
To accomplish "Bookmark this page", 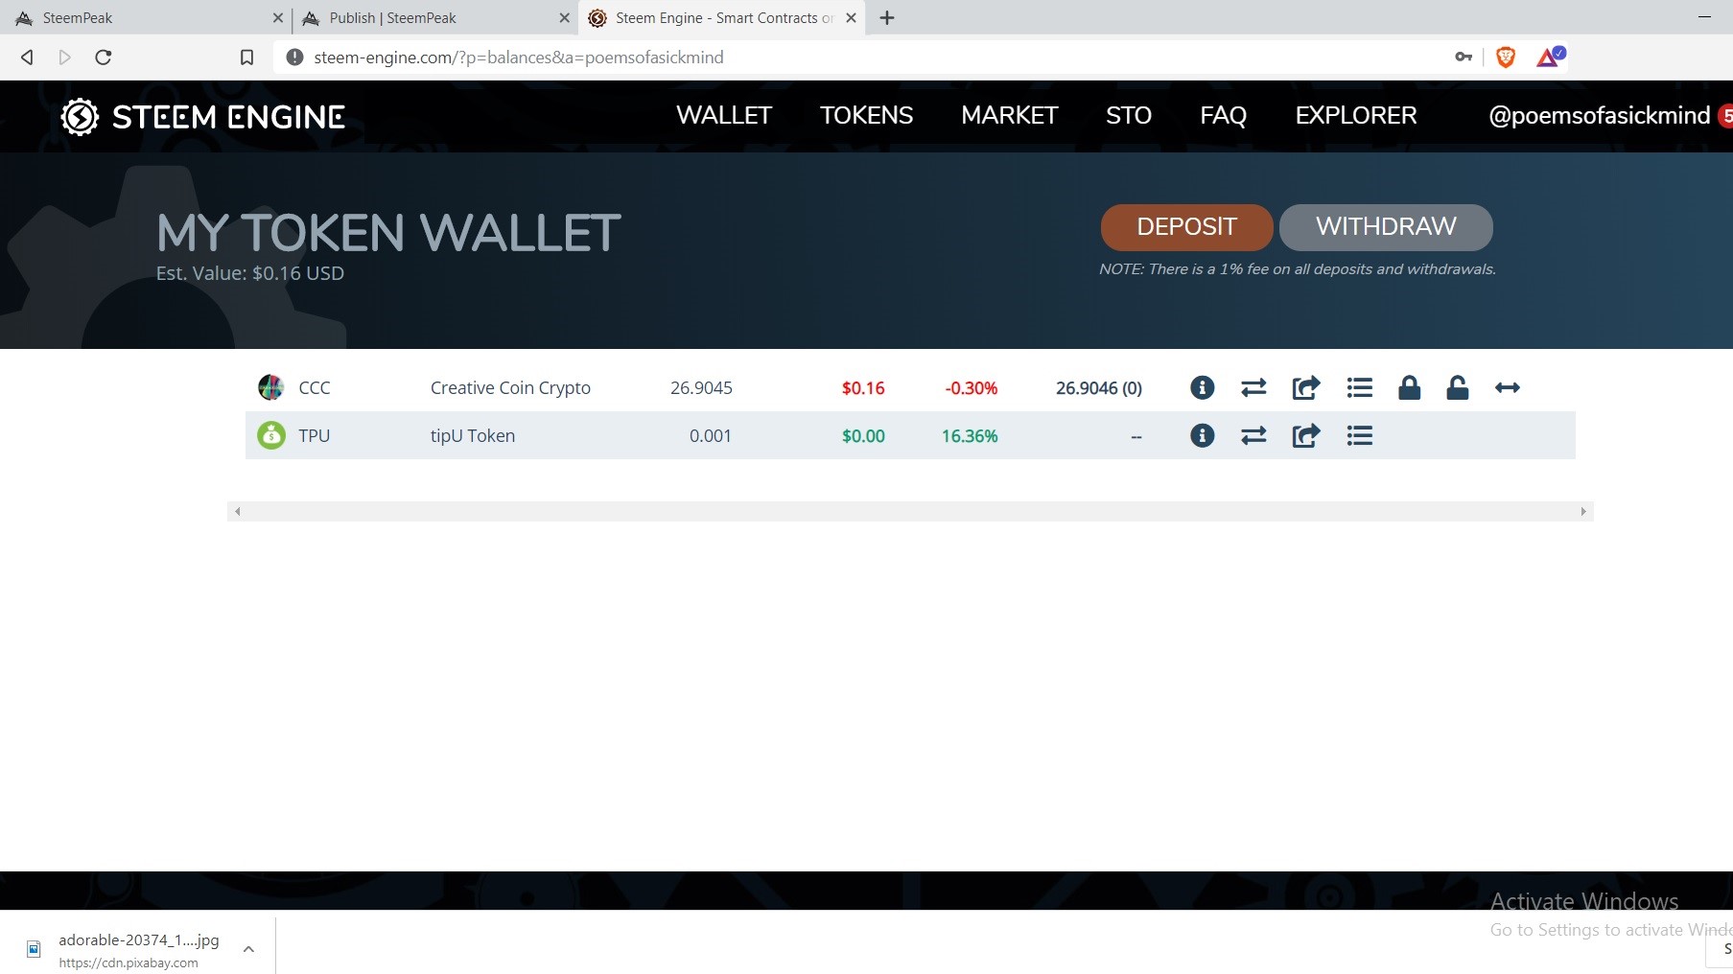I will click(246, 58).
